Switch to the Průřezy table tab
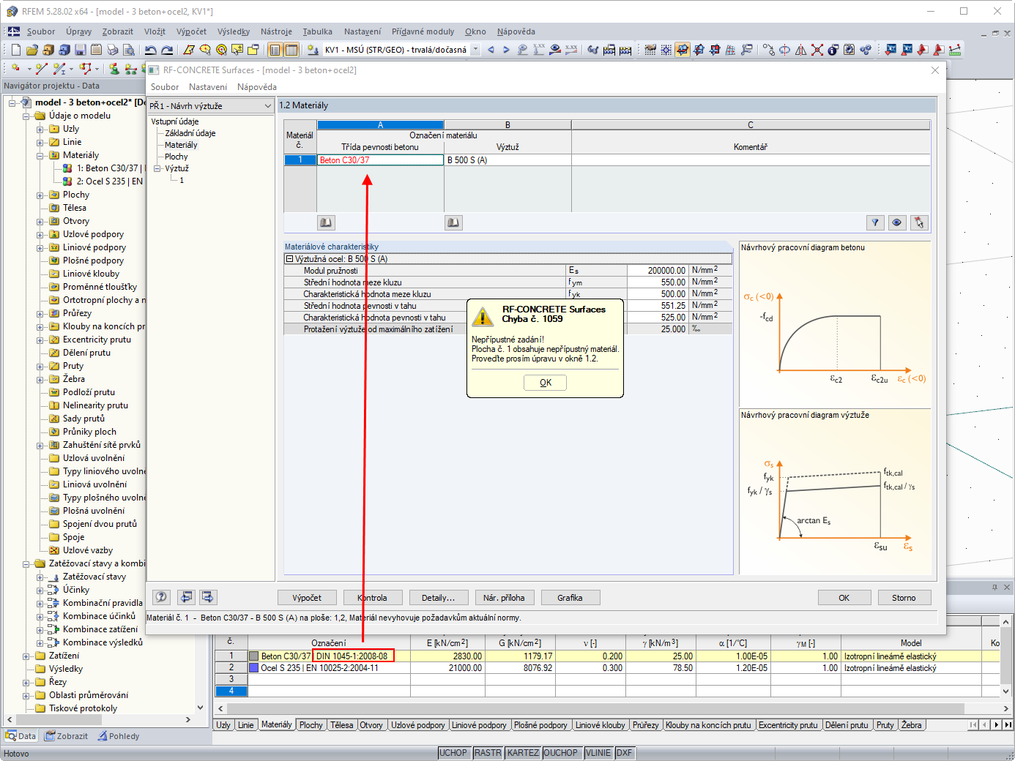This screenshot has width=1015, height=761. [x=646, y=725]
